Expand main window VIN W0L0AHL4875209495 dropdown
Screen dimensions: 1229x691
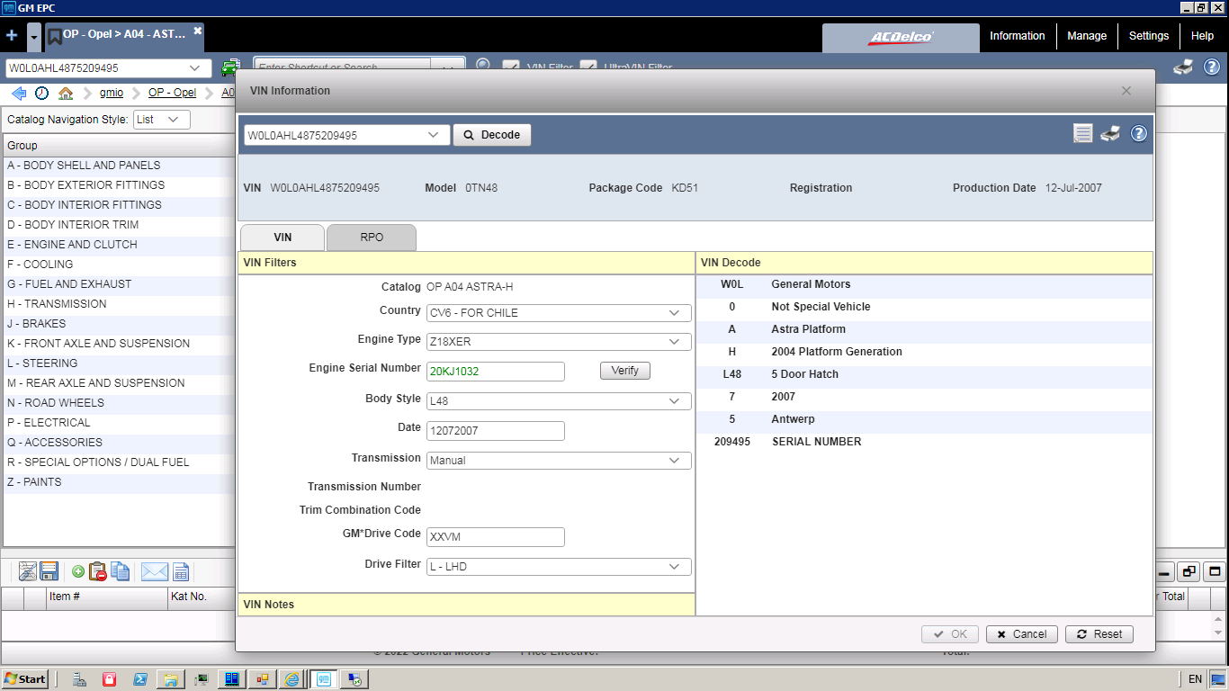click(195, 68)
